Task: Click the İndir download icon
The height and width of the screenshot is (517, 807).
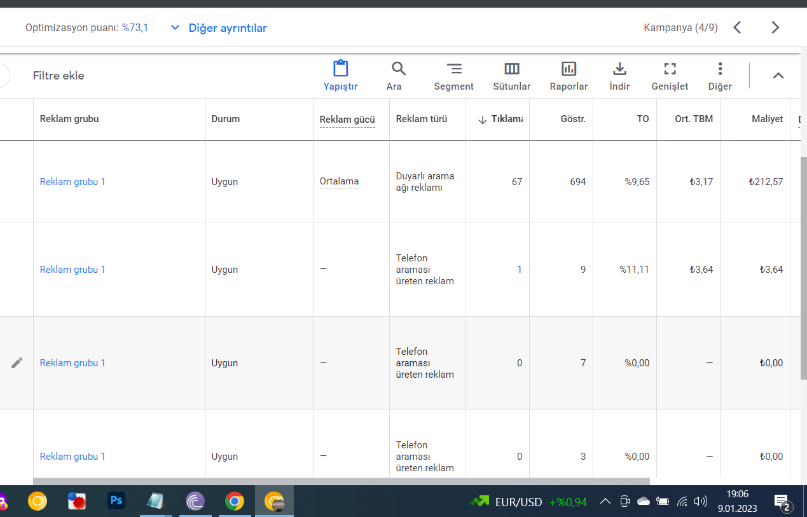Action: [619, 69]
